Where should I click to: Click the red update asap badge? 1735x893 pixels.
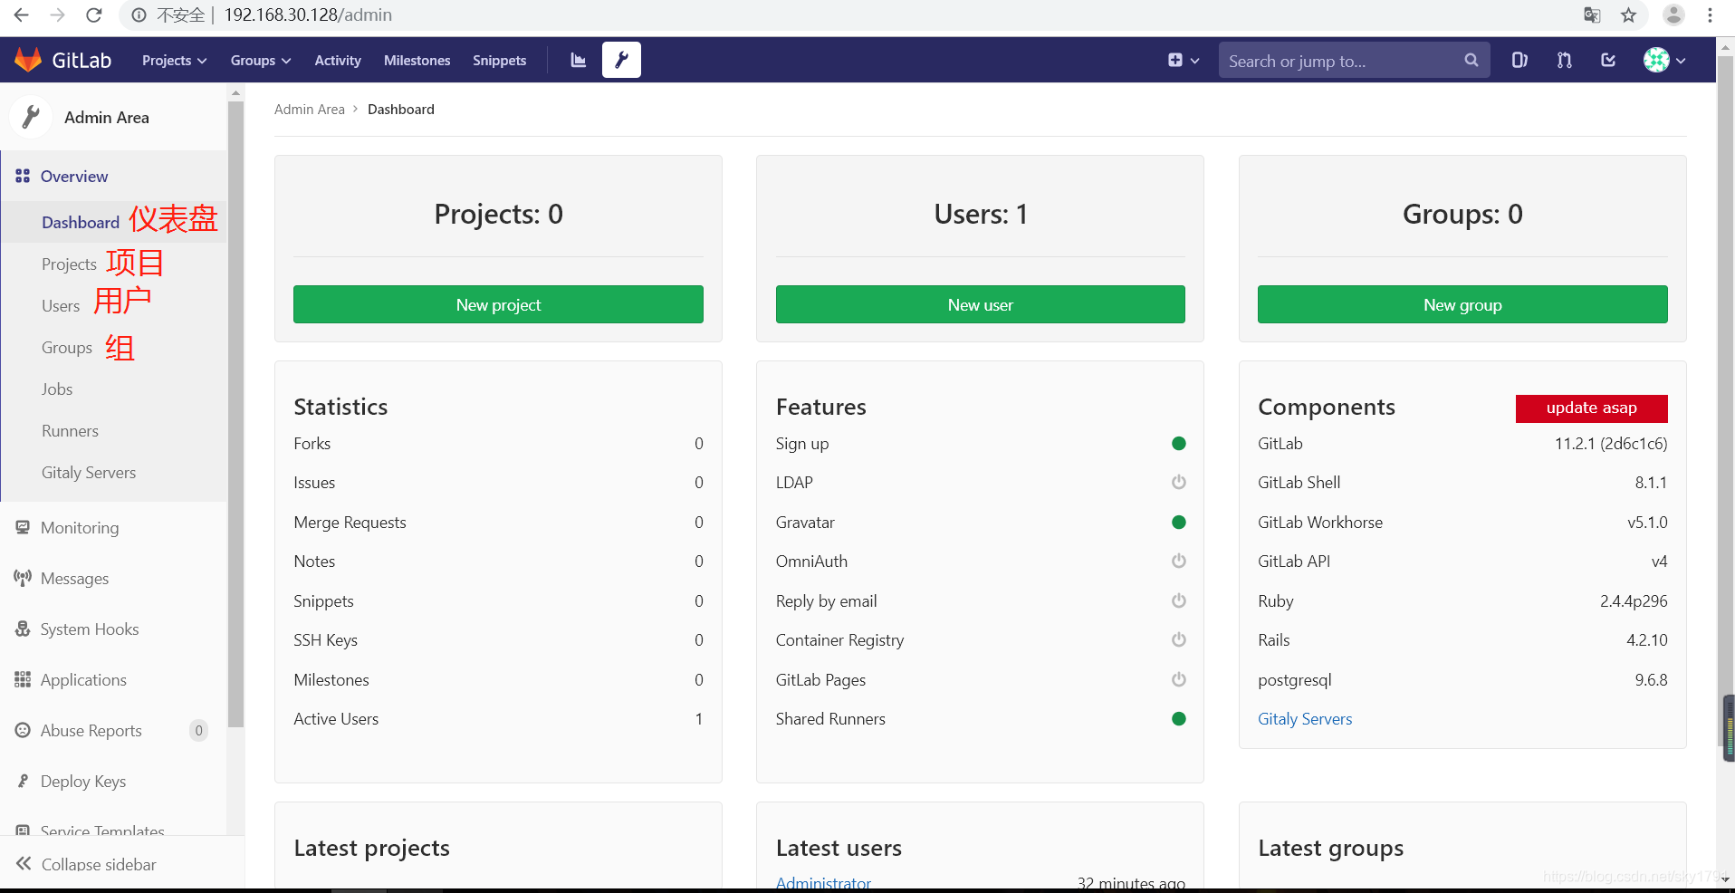click(x=1591, y=408)
